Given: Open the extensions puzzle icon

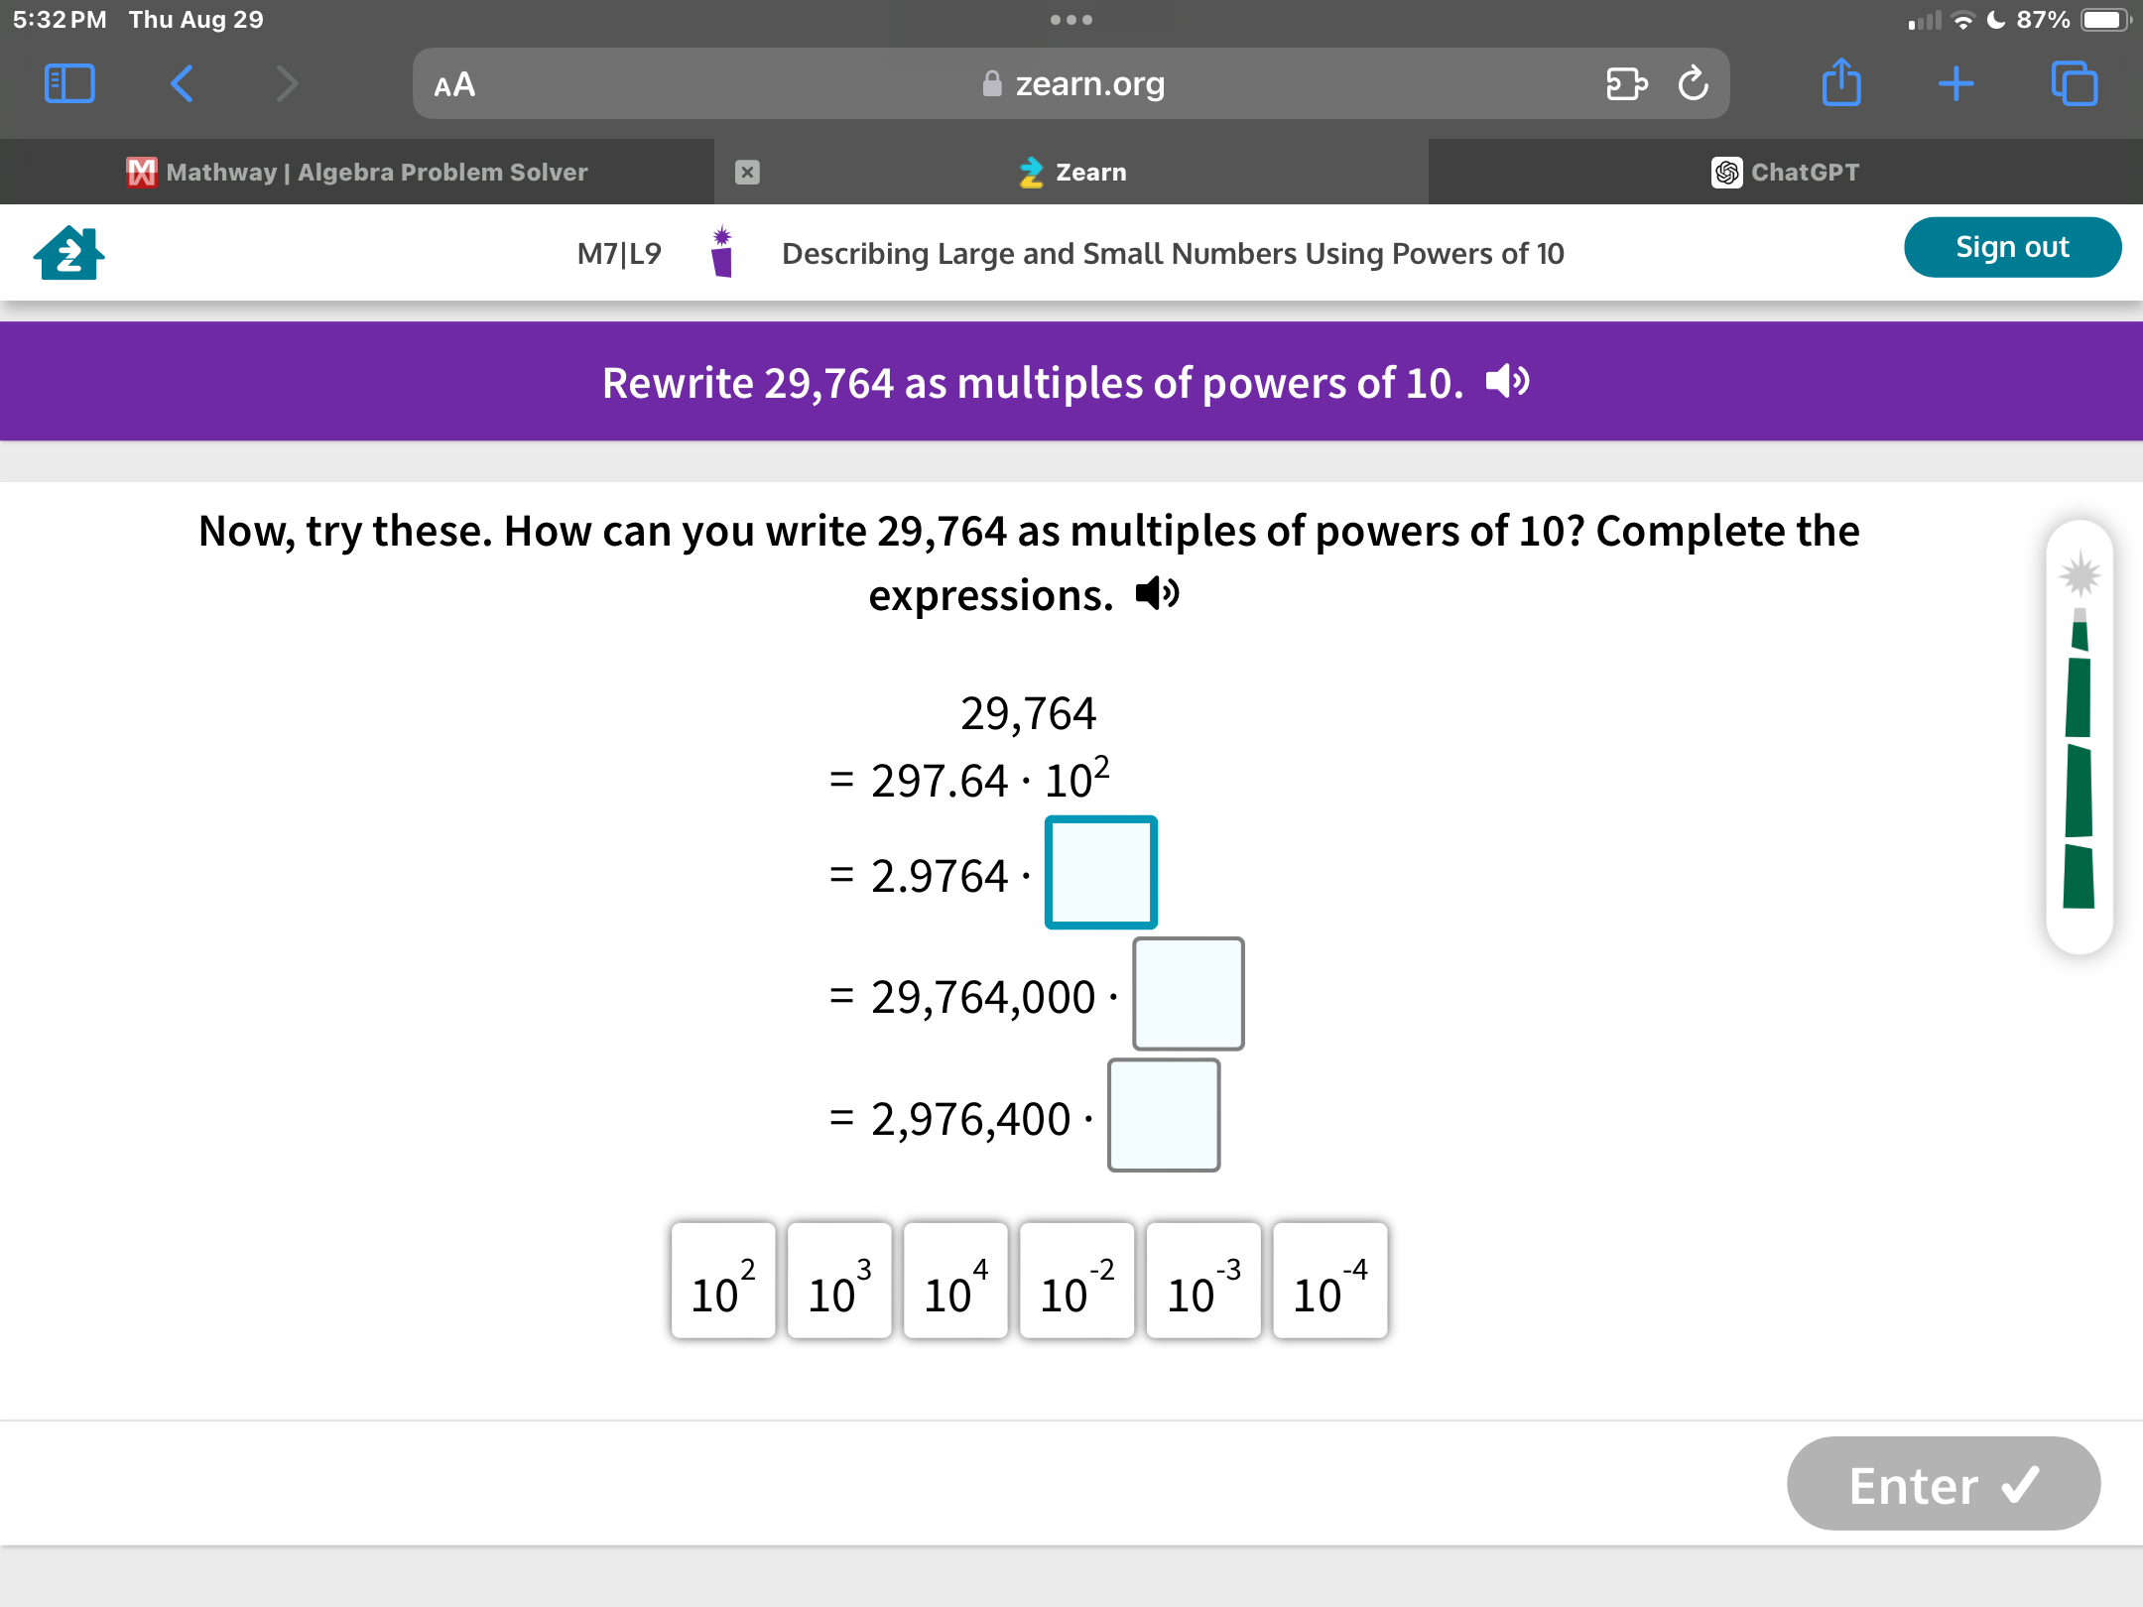Looking at the screenshot, I should [x=1626, y=83].
